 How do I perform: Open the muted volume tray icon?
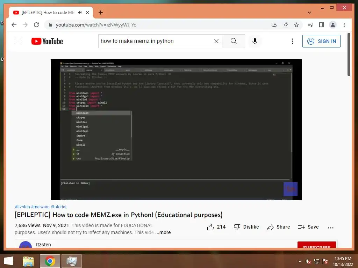pyautogui.click(x=308, y=261)
